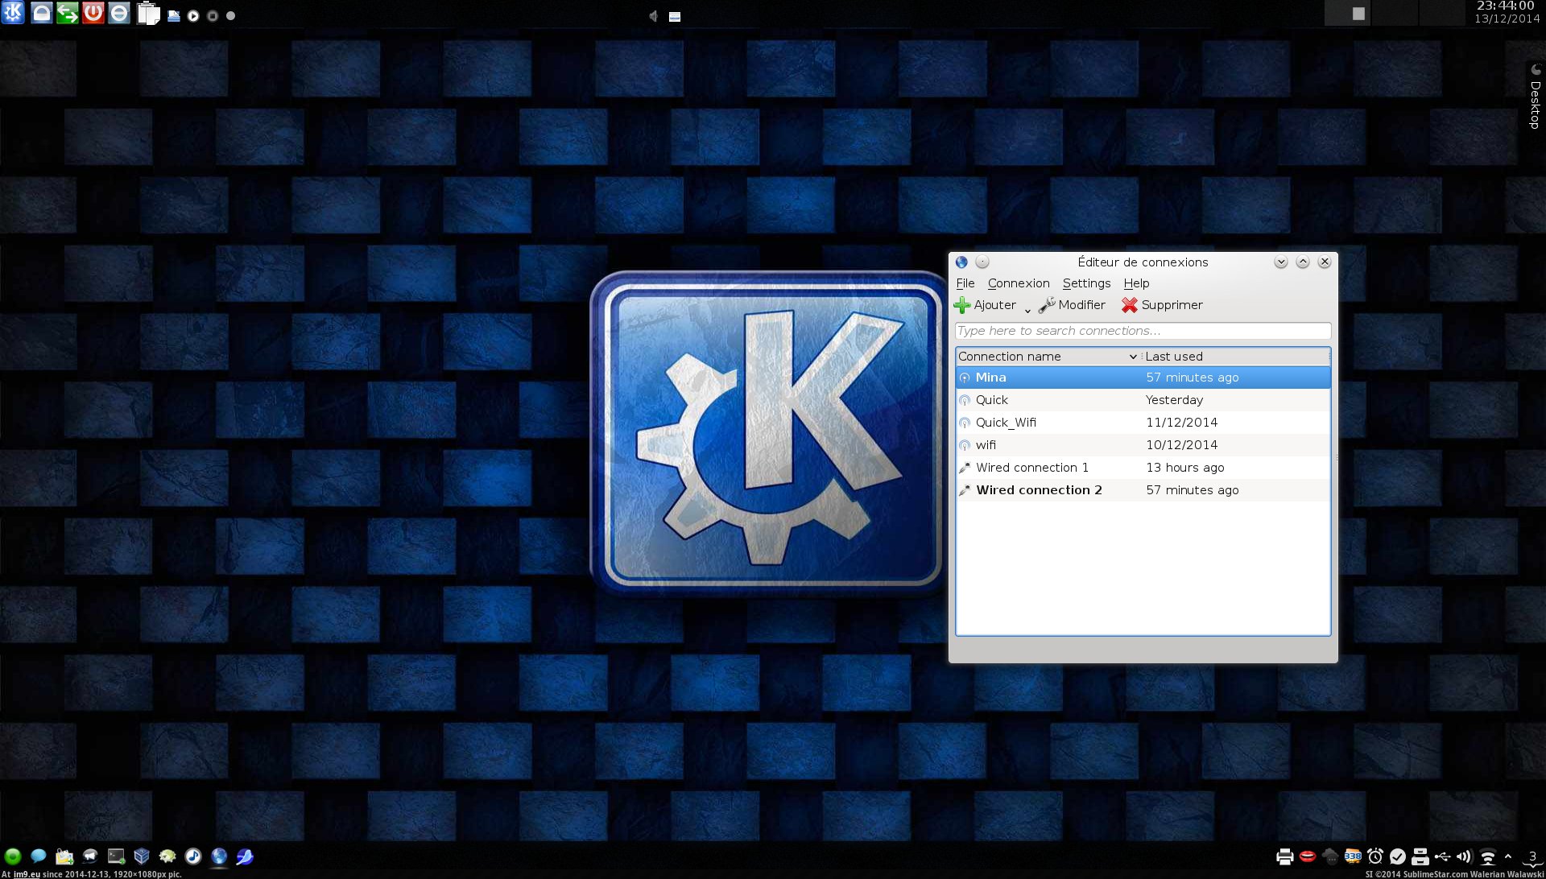Open the USB device notifier

pos(1442,856)
